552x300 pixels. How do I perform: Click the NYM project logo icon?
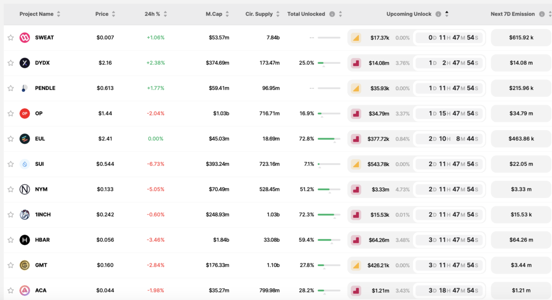pos(25,189)
